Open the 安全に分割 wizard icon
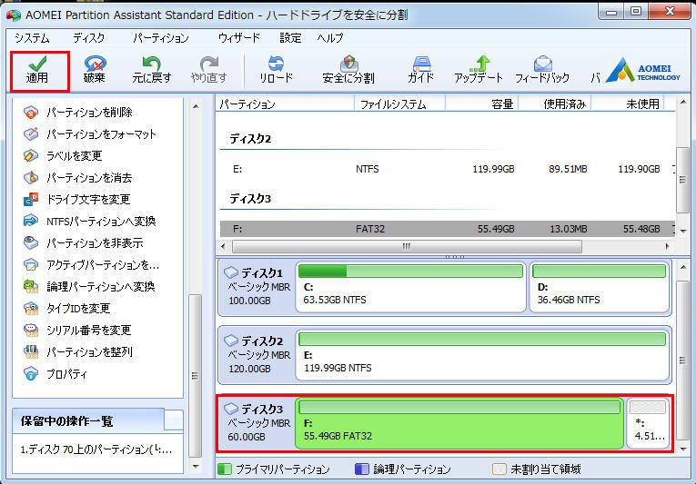Viewport: 696px width, 484px height. 348,64
